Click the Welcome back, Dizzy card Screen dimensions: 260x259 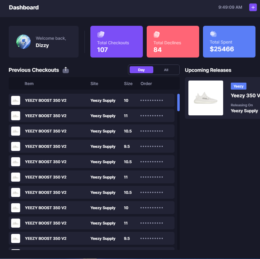pos(43,41)
